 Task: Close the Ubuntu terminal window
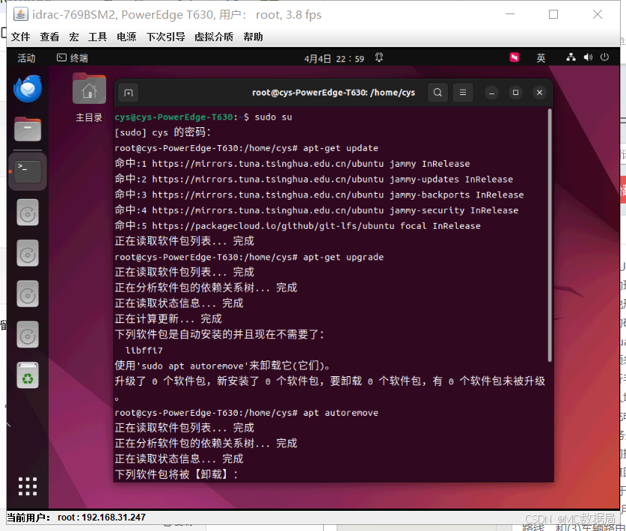tap(539, 93)
